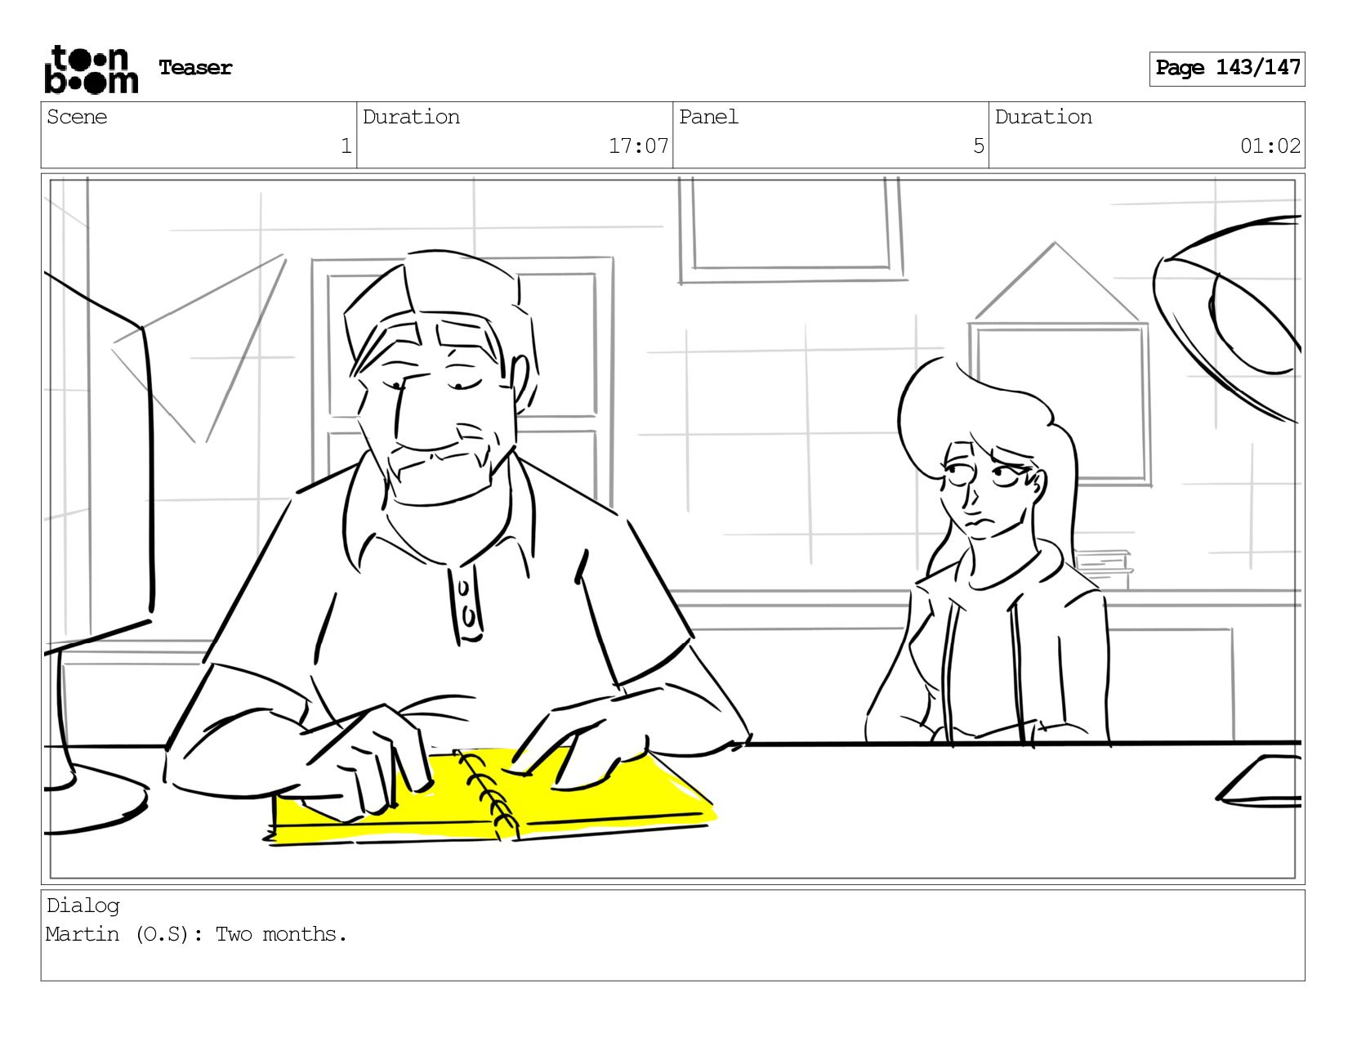Image resolution: width=1348 pixels, height=1042 pixels.
Task: Click the "Panel" header label
Action: pyautogui.click(x=708, y=117)
